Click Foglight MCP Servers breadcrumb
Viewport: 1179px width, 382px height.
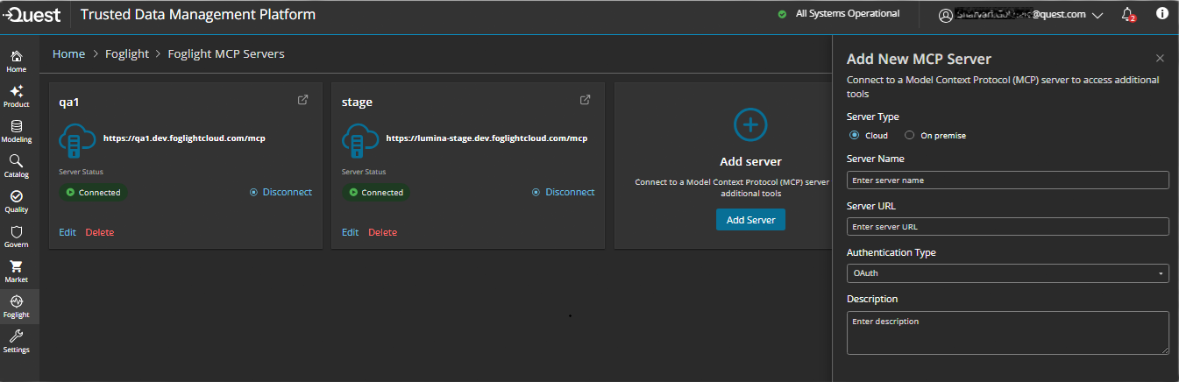[x=226, y=54]
